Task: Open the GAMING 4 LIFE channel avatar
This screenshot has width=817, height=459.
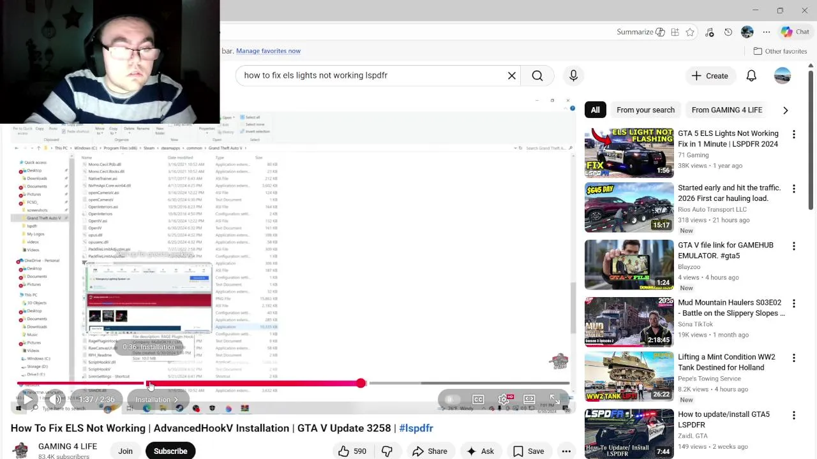Action: click(x=20, y=450)
